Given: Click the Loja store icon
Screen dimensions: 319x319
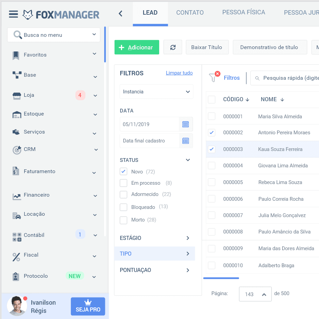Looking at the screenshot, I should click(17, 96).
